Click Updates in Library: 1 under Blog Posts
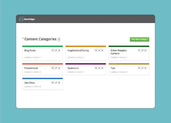Image resolution: width=171 pixels, height=123 pixels. (32, 57)
